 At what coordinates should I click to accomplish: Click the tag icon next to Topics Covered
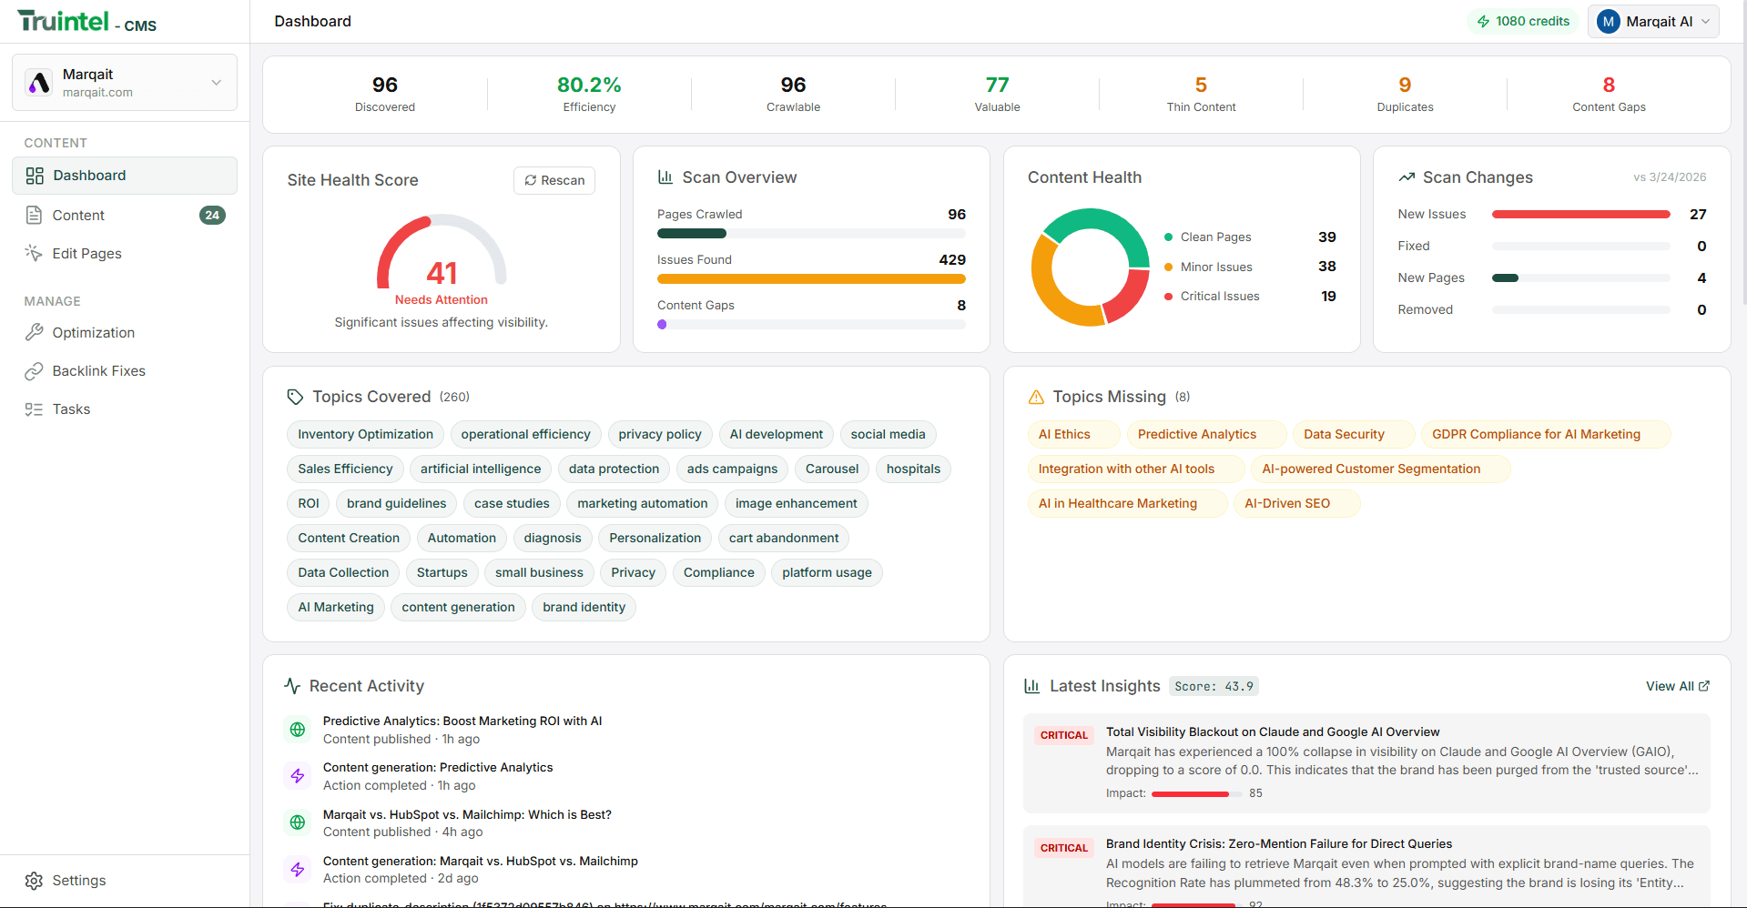pos(294,397)
